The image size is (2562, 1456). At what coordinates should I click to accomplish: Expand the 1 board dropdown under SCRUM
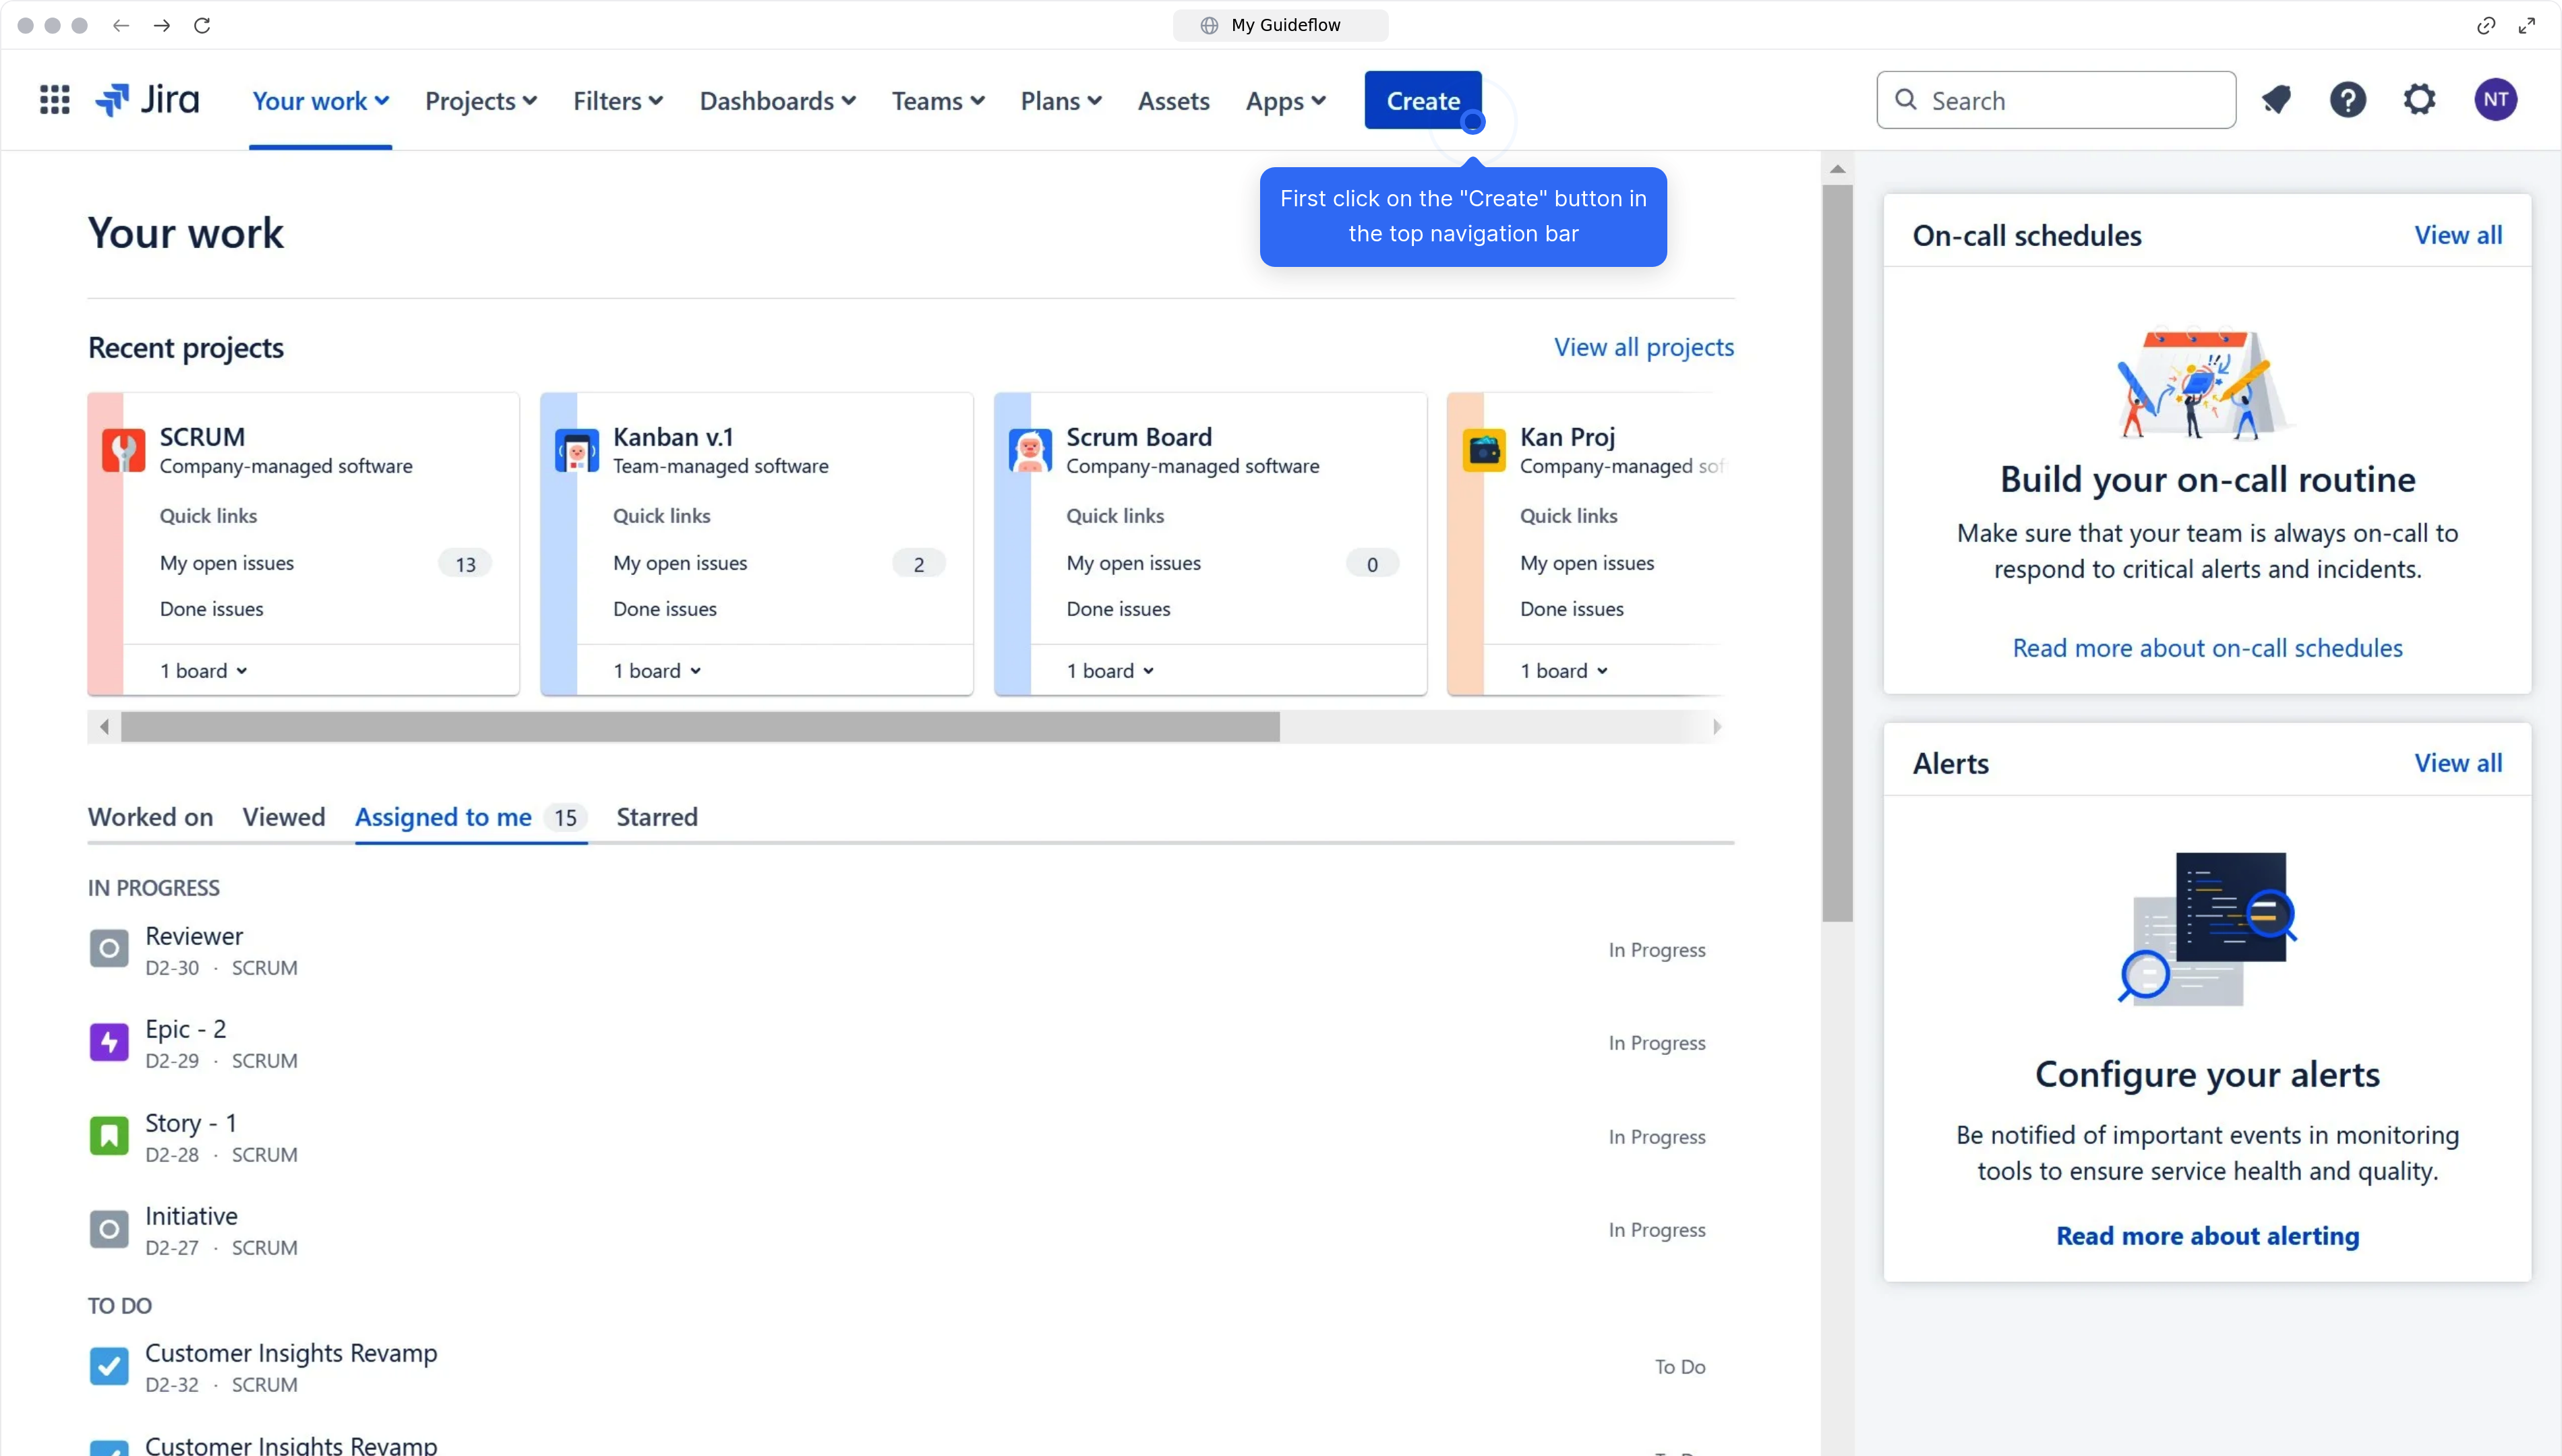(x=201, y=670)
